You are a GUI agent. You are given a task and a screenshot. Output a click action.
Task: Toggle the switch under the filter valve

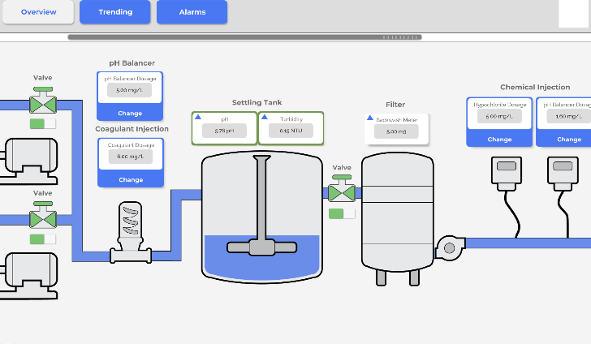point(342,213)
